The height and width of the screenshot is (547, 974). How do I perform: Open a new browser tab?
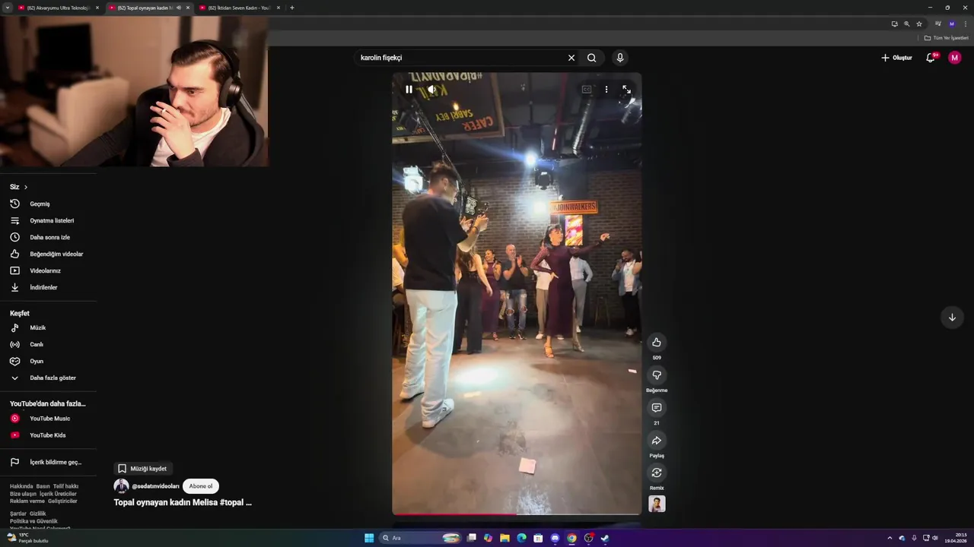[x=292, y=8]
